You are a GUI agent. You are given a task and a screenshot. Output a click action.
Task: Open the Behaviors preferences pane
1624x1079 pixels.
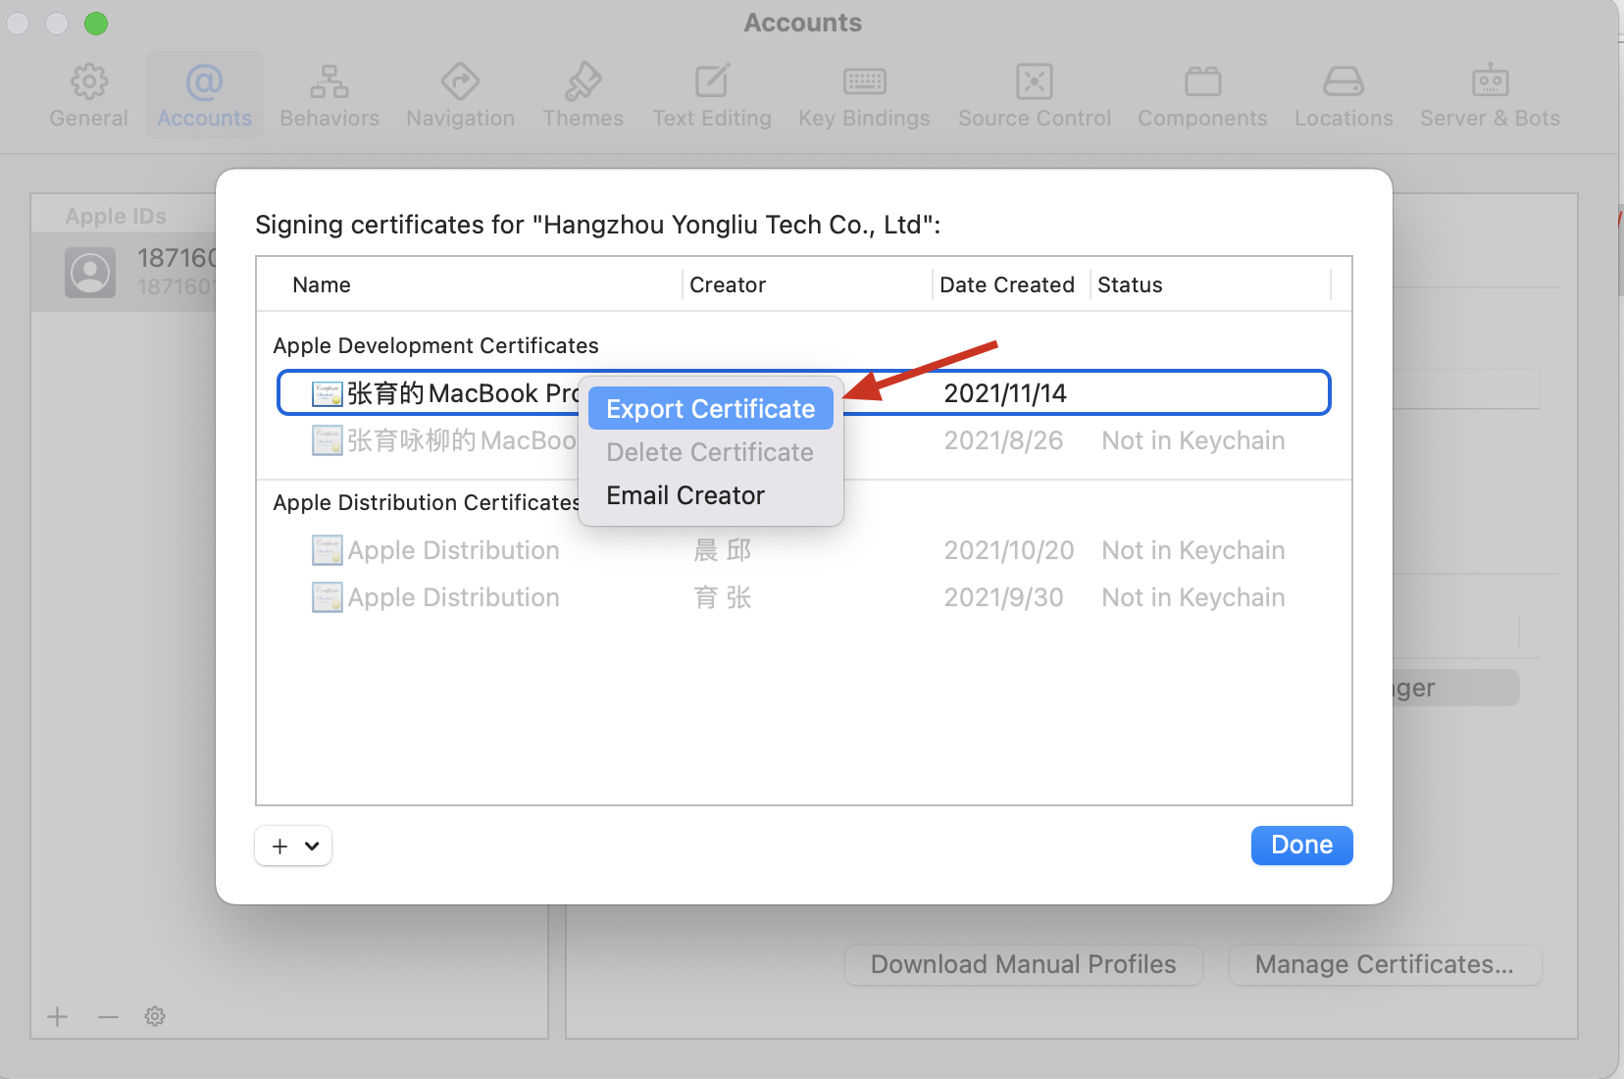[329, 96]
